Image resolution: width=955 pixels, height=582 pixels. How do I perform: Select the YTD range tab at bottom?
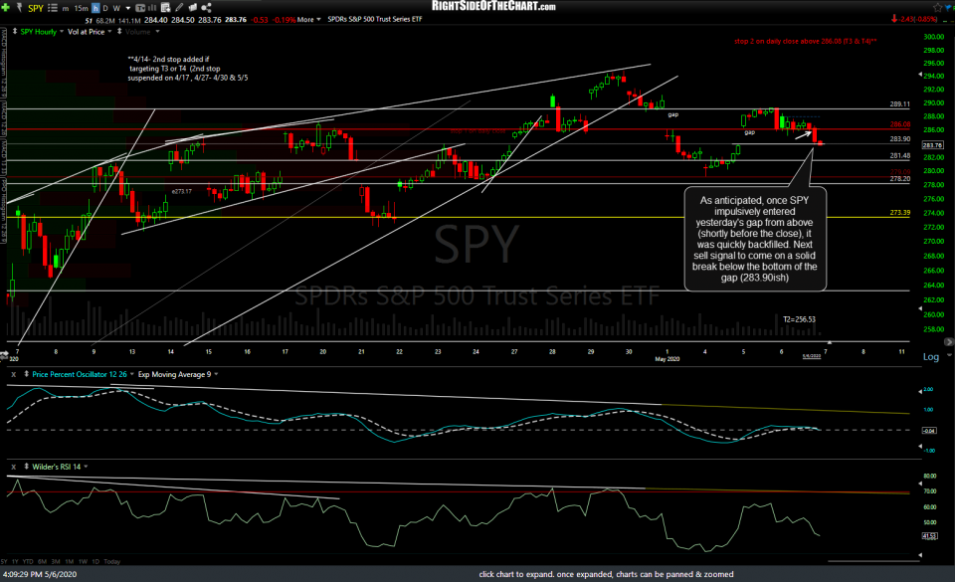pyautogui.click(x=28, y=562)
